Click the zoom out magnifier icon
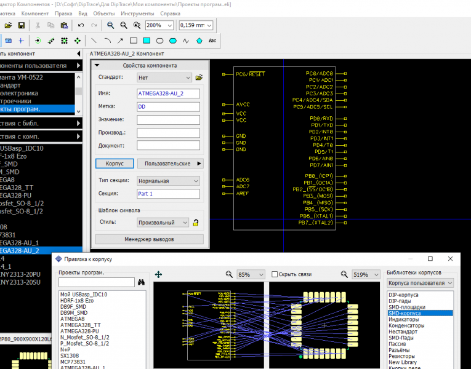Screen dimensions: 471x369 coord(124,25)
